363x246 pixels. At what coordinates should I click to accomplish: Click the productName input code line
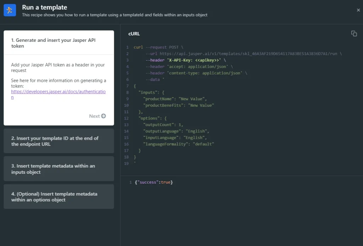(x=175, y=99)
